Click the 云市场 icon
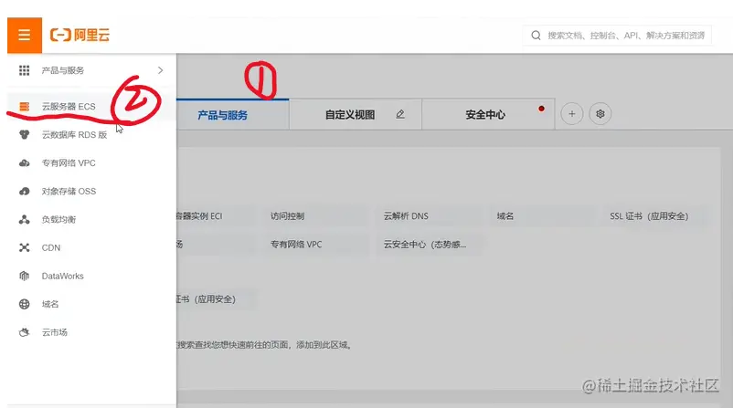 (24, 332)
